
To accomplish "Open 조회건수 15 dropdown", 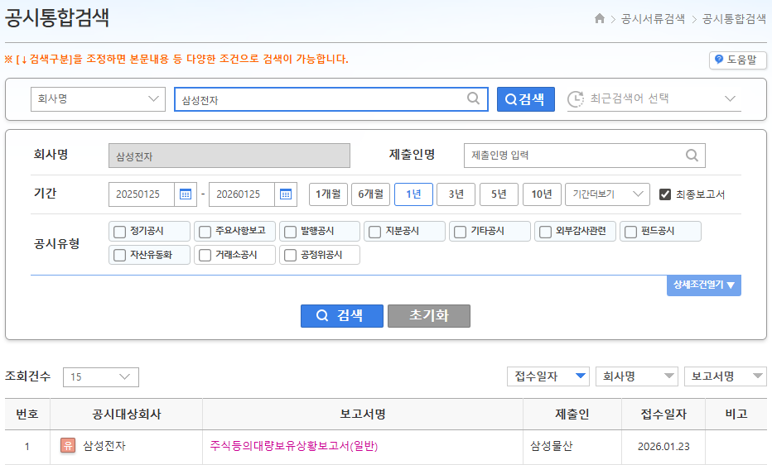I will tap(101, 377).
